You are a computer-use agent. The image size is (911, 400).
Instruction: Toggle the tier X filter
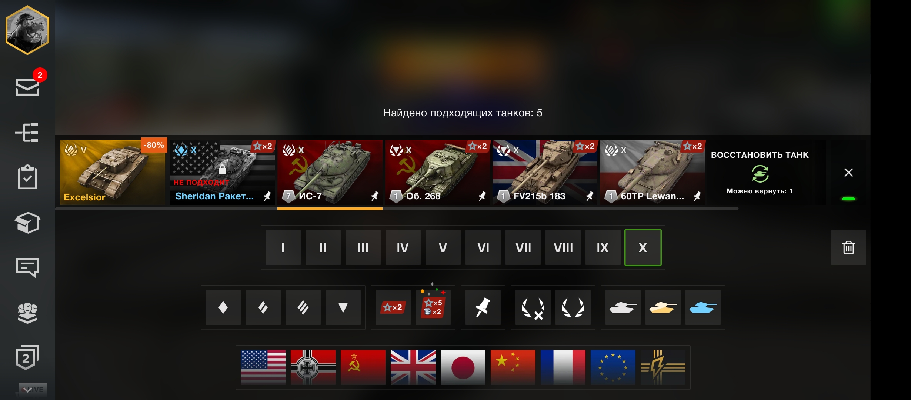[x=643, y=247]
